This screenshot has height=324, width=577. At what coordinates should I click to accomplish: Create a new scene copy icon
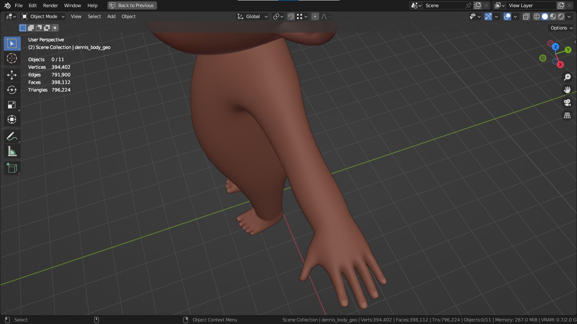tap(478, 5)
